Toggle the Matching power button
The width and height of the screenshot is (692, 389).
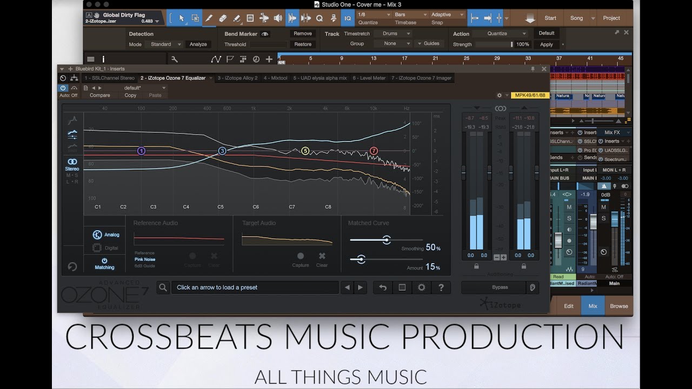(104, 264)
